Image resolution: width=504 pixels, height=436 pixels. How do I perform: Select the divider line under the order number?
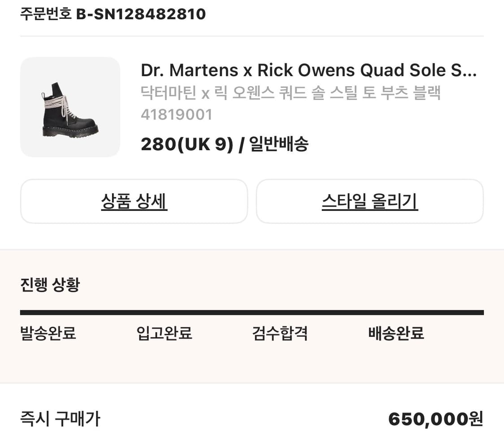(252, 36)
